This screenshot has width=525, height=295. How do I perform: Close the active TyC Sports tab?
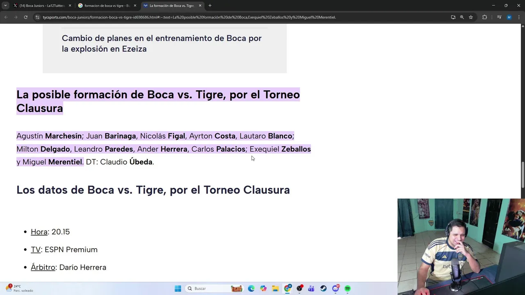pos(200,6)
